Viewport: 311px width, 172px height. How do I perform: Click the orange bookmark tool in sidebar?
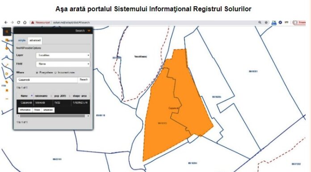click(x=7, y=90)
